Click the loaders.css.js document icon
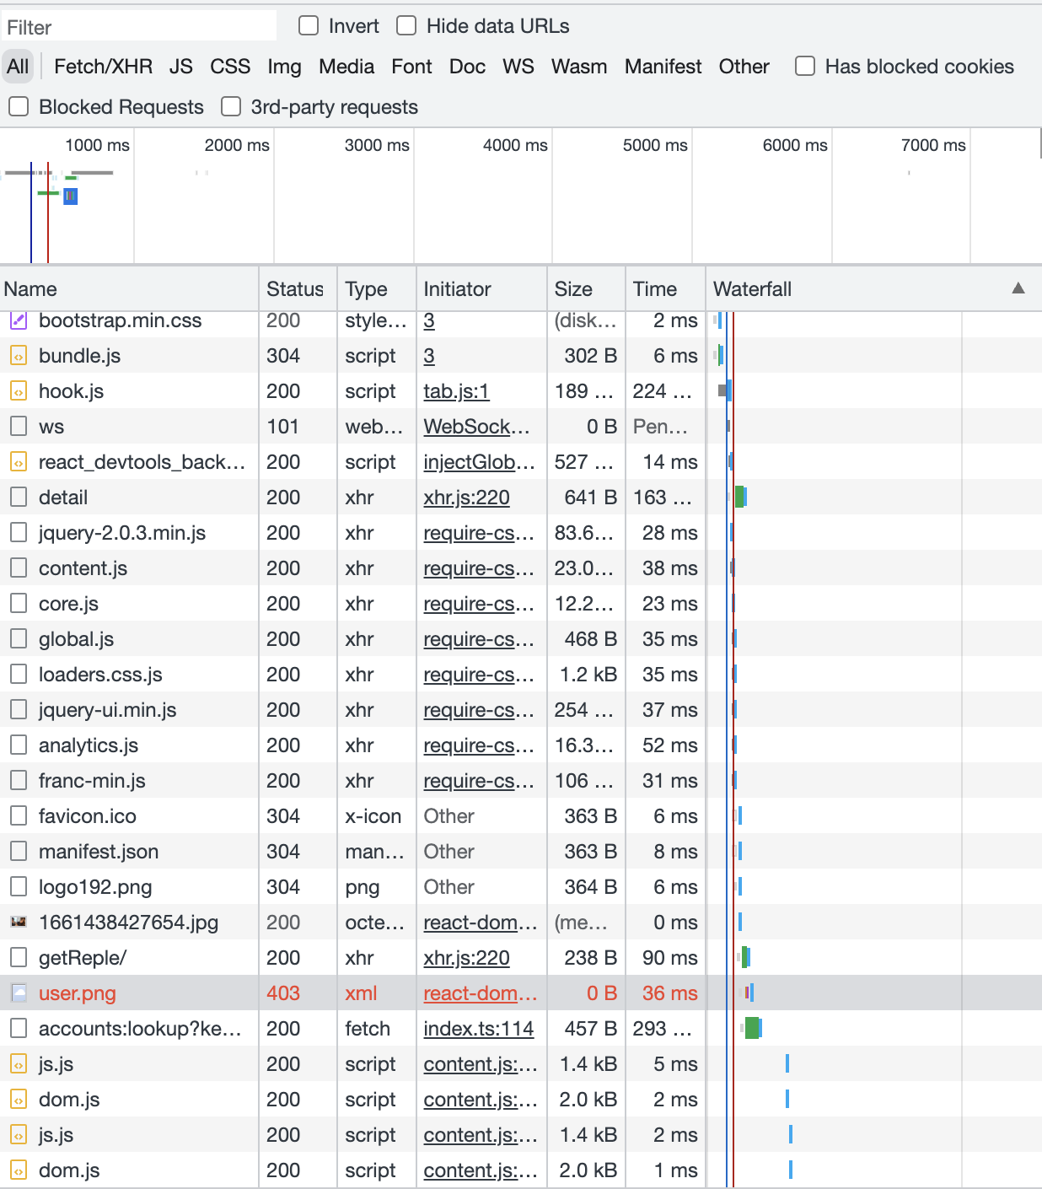1042x1189 pixels. click(19, 675)
